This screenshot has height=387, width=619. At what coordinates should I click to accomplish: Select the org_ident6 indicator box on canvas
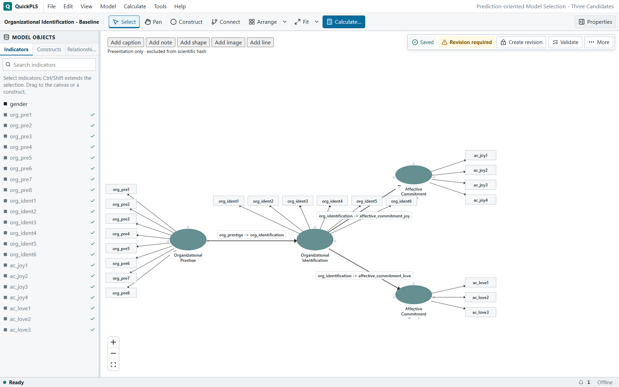(x=401, y=201)
